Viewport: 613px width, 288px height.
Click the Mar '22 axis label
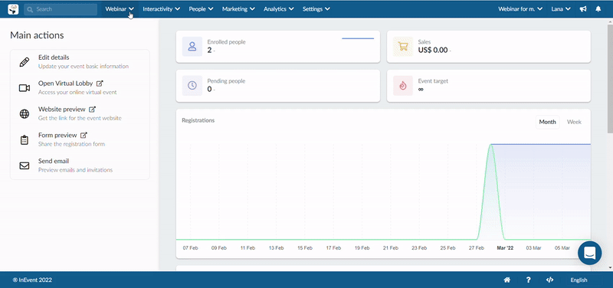(x=505, y=248)
